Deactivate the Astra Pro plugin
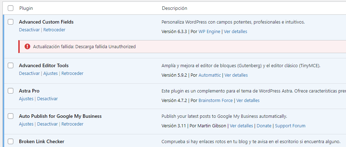Image resolution: width=346 pixels, height=147 pixels. 47,99
